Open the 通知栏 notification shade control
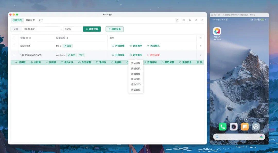 [101, 62]
